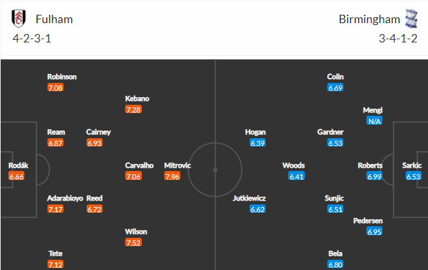Click Bela's 6.80 rating badge

pyautogui.click(x=335, y=264)
